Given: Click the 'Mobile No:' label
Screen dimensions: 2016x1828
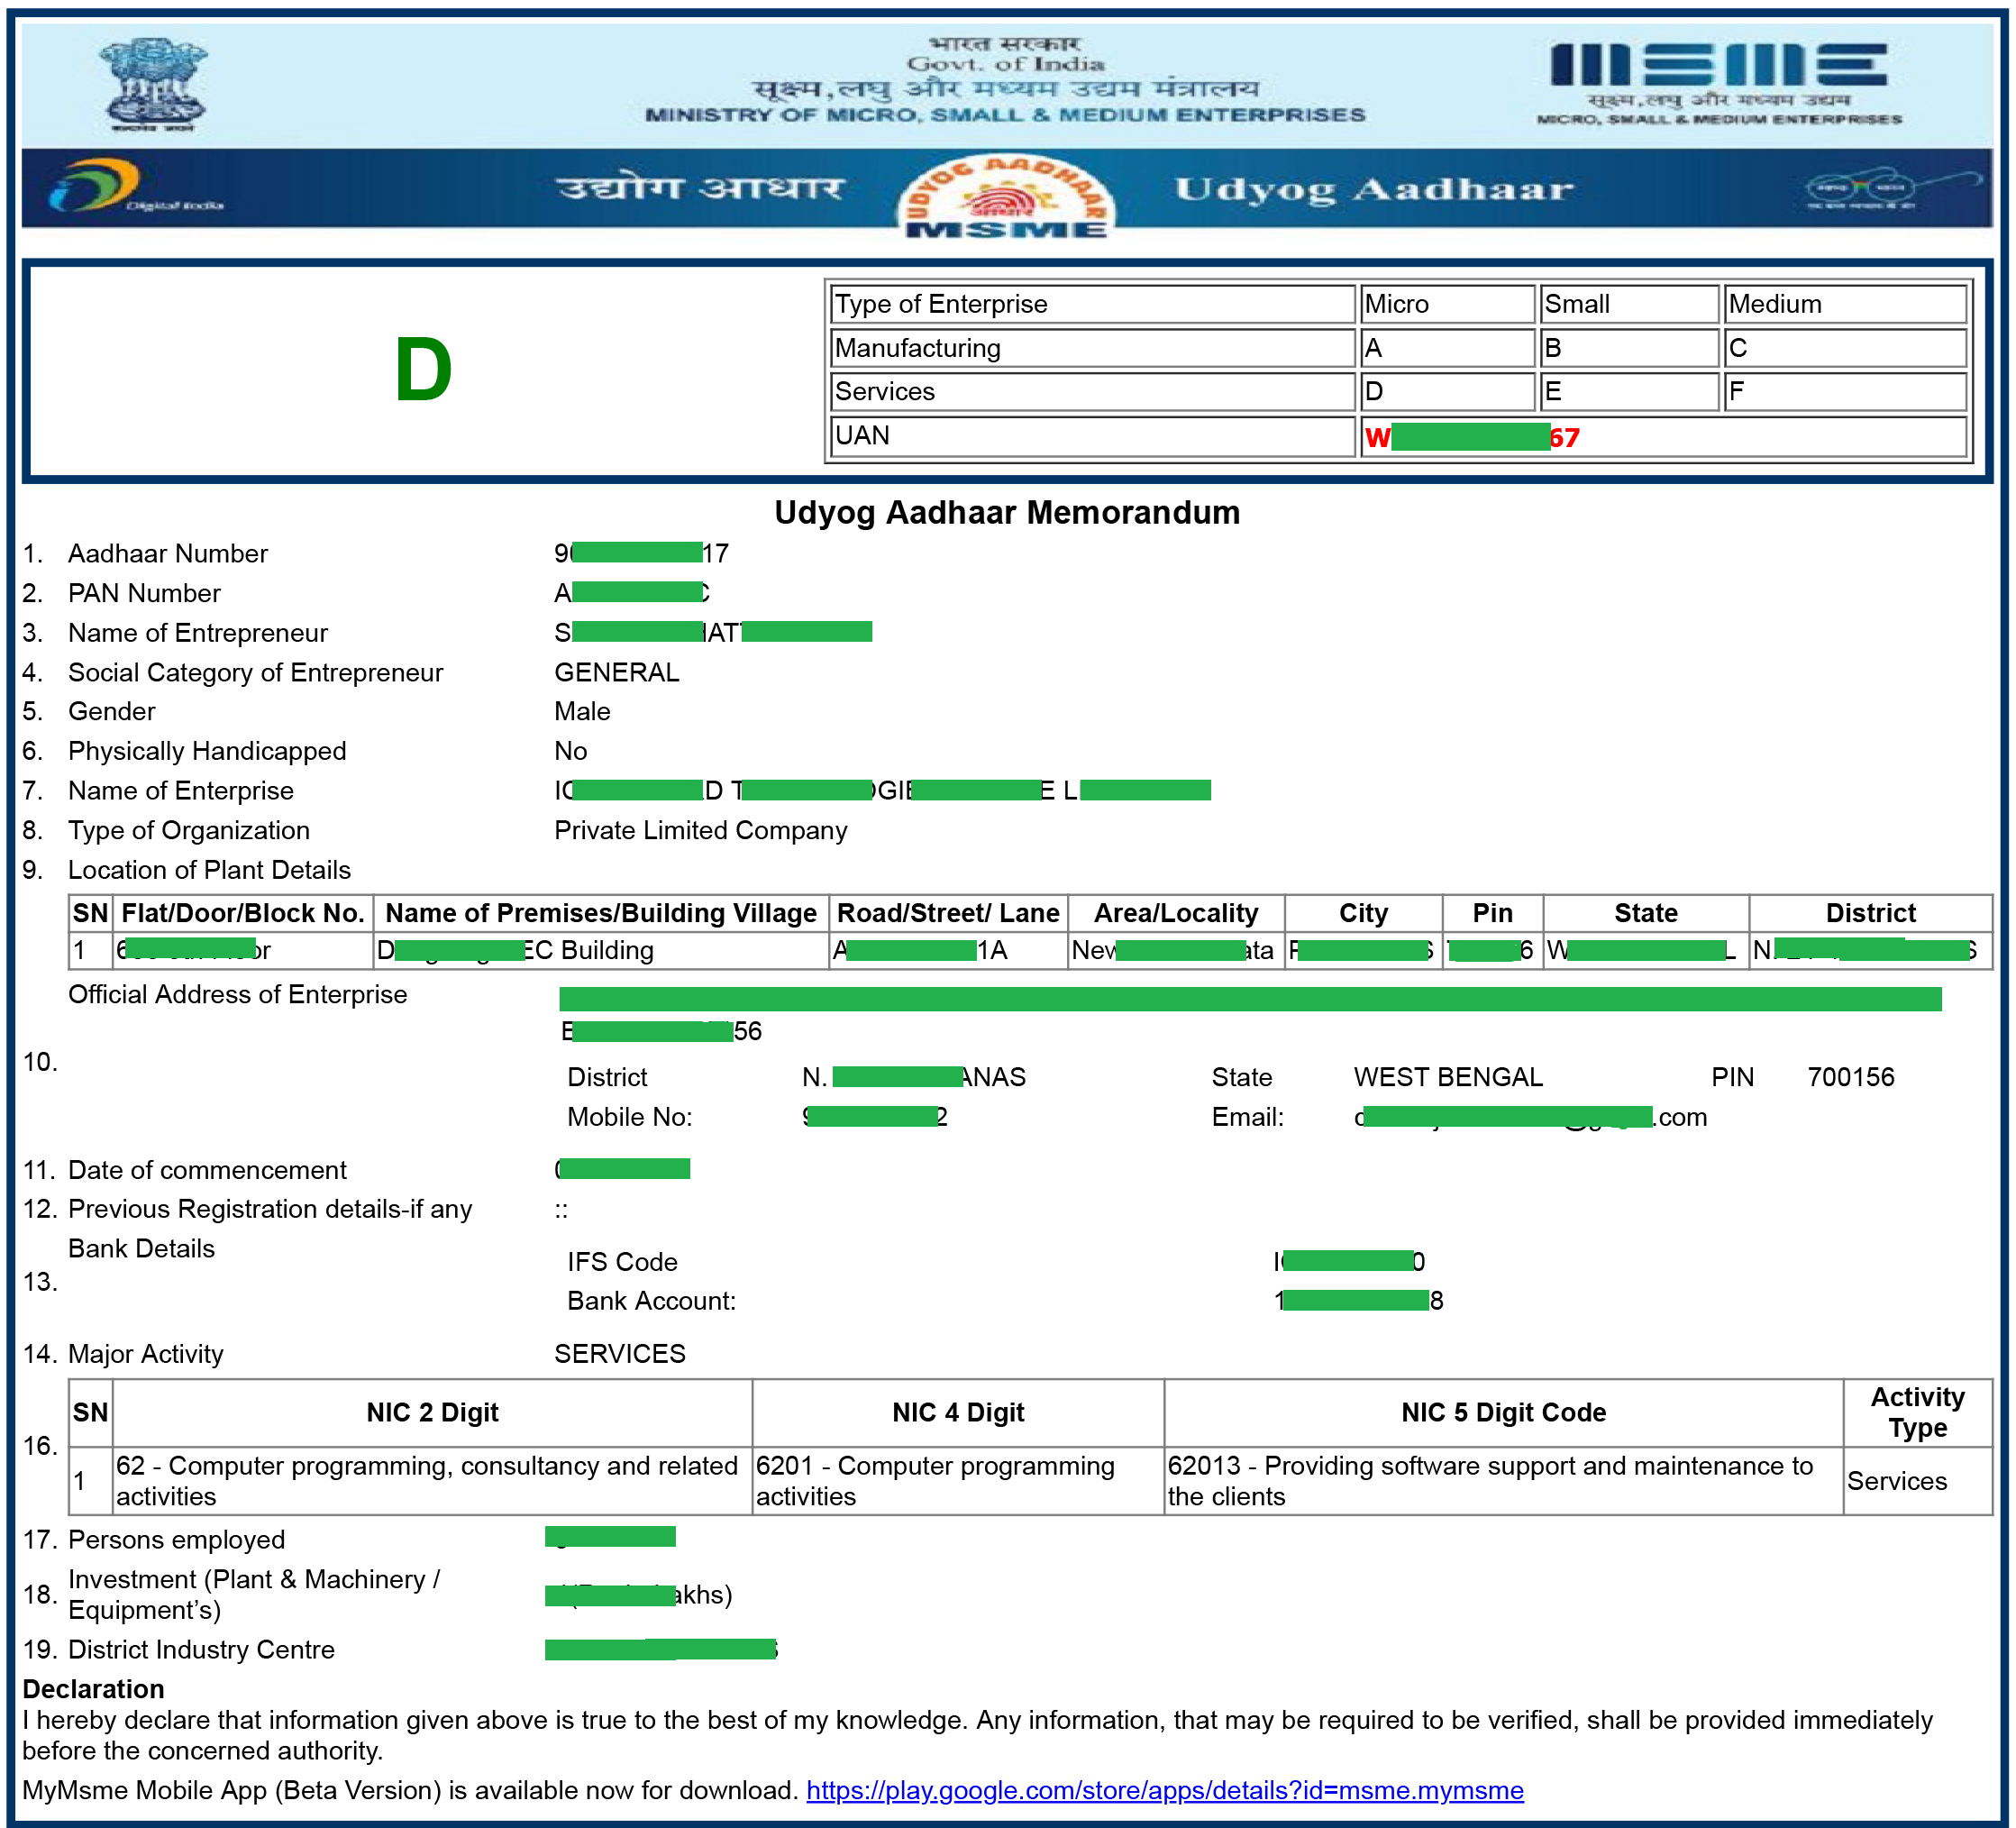Looking at the screenshot, I should click(629, 1116).
